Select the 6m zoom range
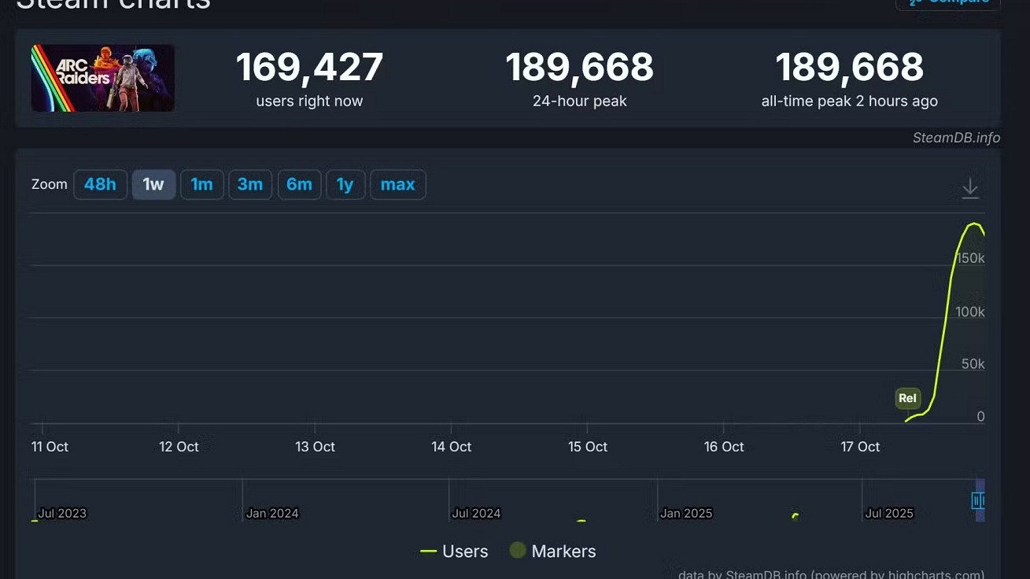 [x=299, y=184]
